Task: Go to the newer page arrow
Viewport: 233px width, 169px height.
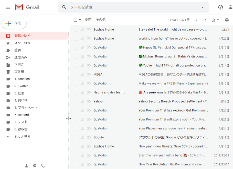Action: click(x=196, y=20)
